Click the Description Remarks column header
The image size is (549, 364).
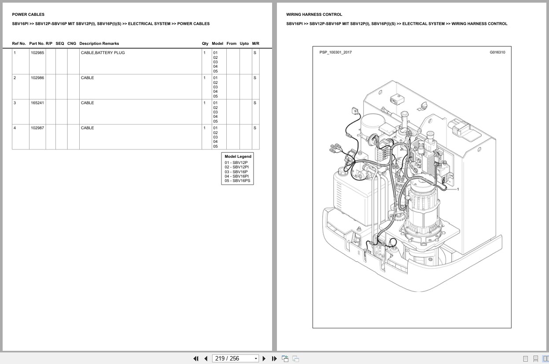(x=99, y=44)
